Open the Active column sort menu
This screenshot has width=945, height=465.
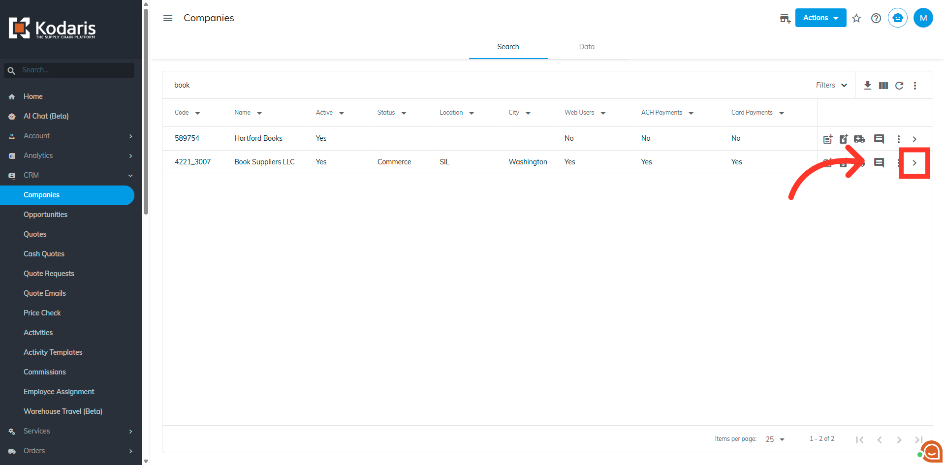pyautogui.click(x=342, y=113)
